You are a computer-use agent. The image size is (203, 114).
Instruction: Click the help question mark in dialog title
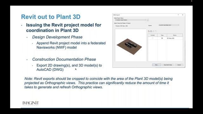click(x=178, y=15)
